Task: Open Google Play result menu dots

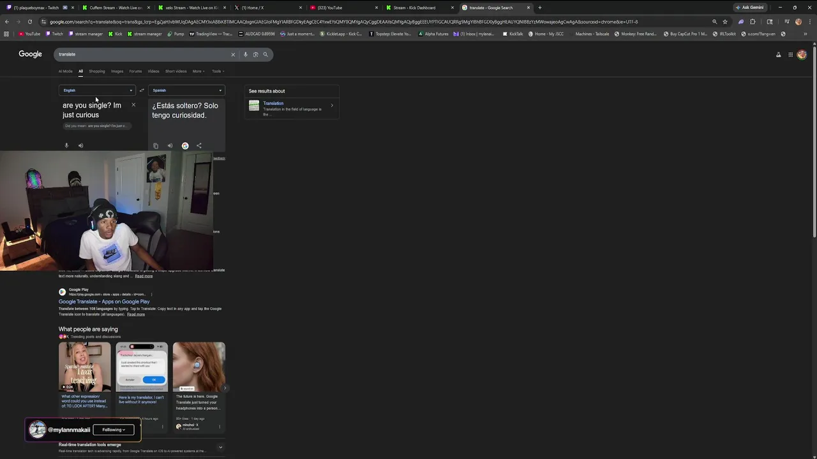Action: click(x=152, y=295)
